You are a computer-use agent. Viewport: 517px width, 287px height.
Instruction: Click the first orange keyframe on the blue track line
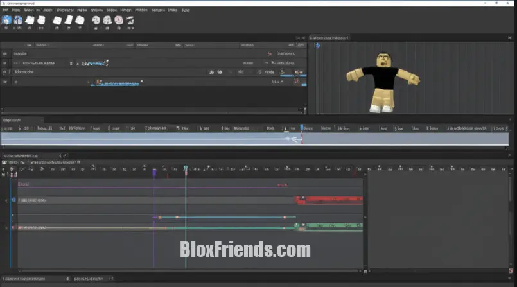click(x=160, y=218)
